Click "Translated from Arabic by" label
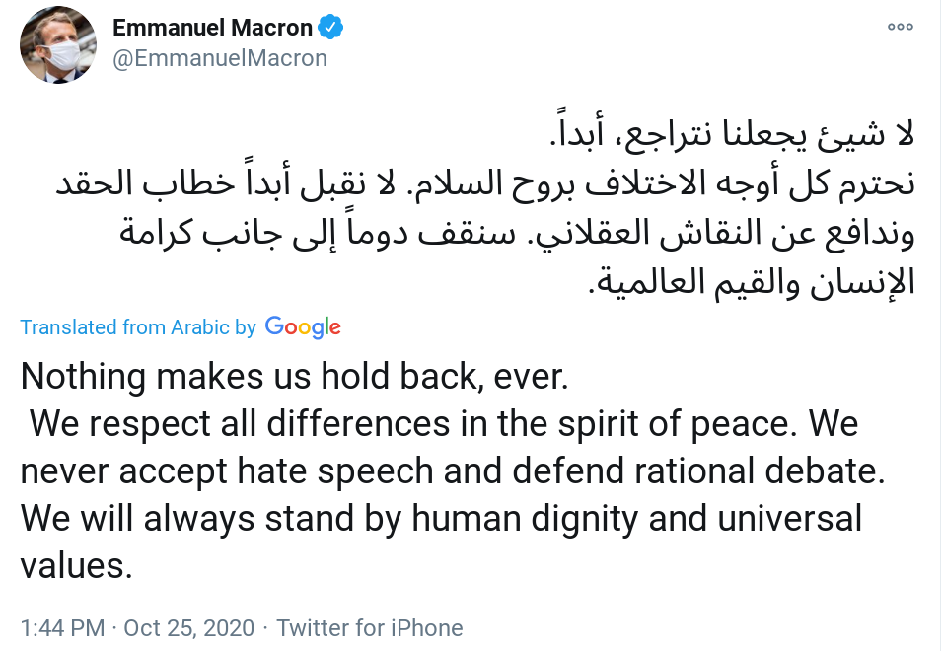Screen dimensions: 943x651 pyautogui.click(x=138, y=327)
